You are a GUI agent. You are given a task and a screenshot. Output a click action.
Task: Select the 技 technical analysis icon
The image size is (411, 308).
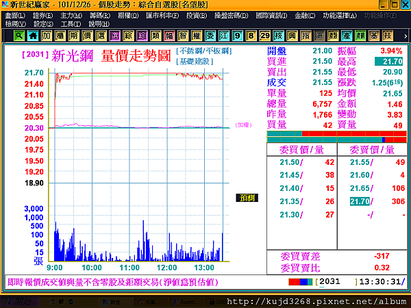pyautogui.click(x=387, y=36)
